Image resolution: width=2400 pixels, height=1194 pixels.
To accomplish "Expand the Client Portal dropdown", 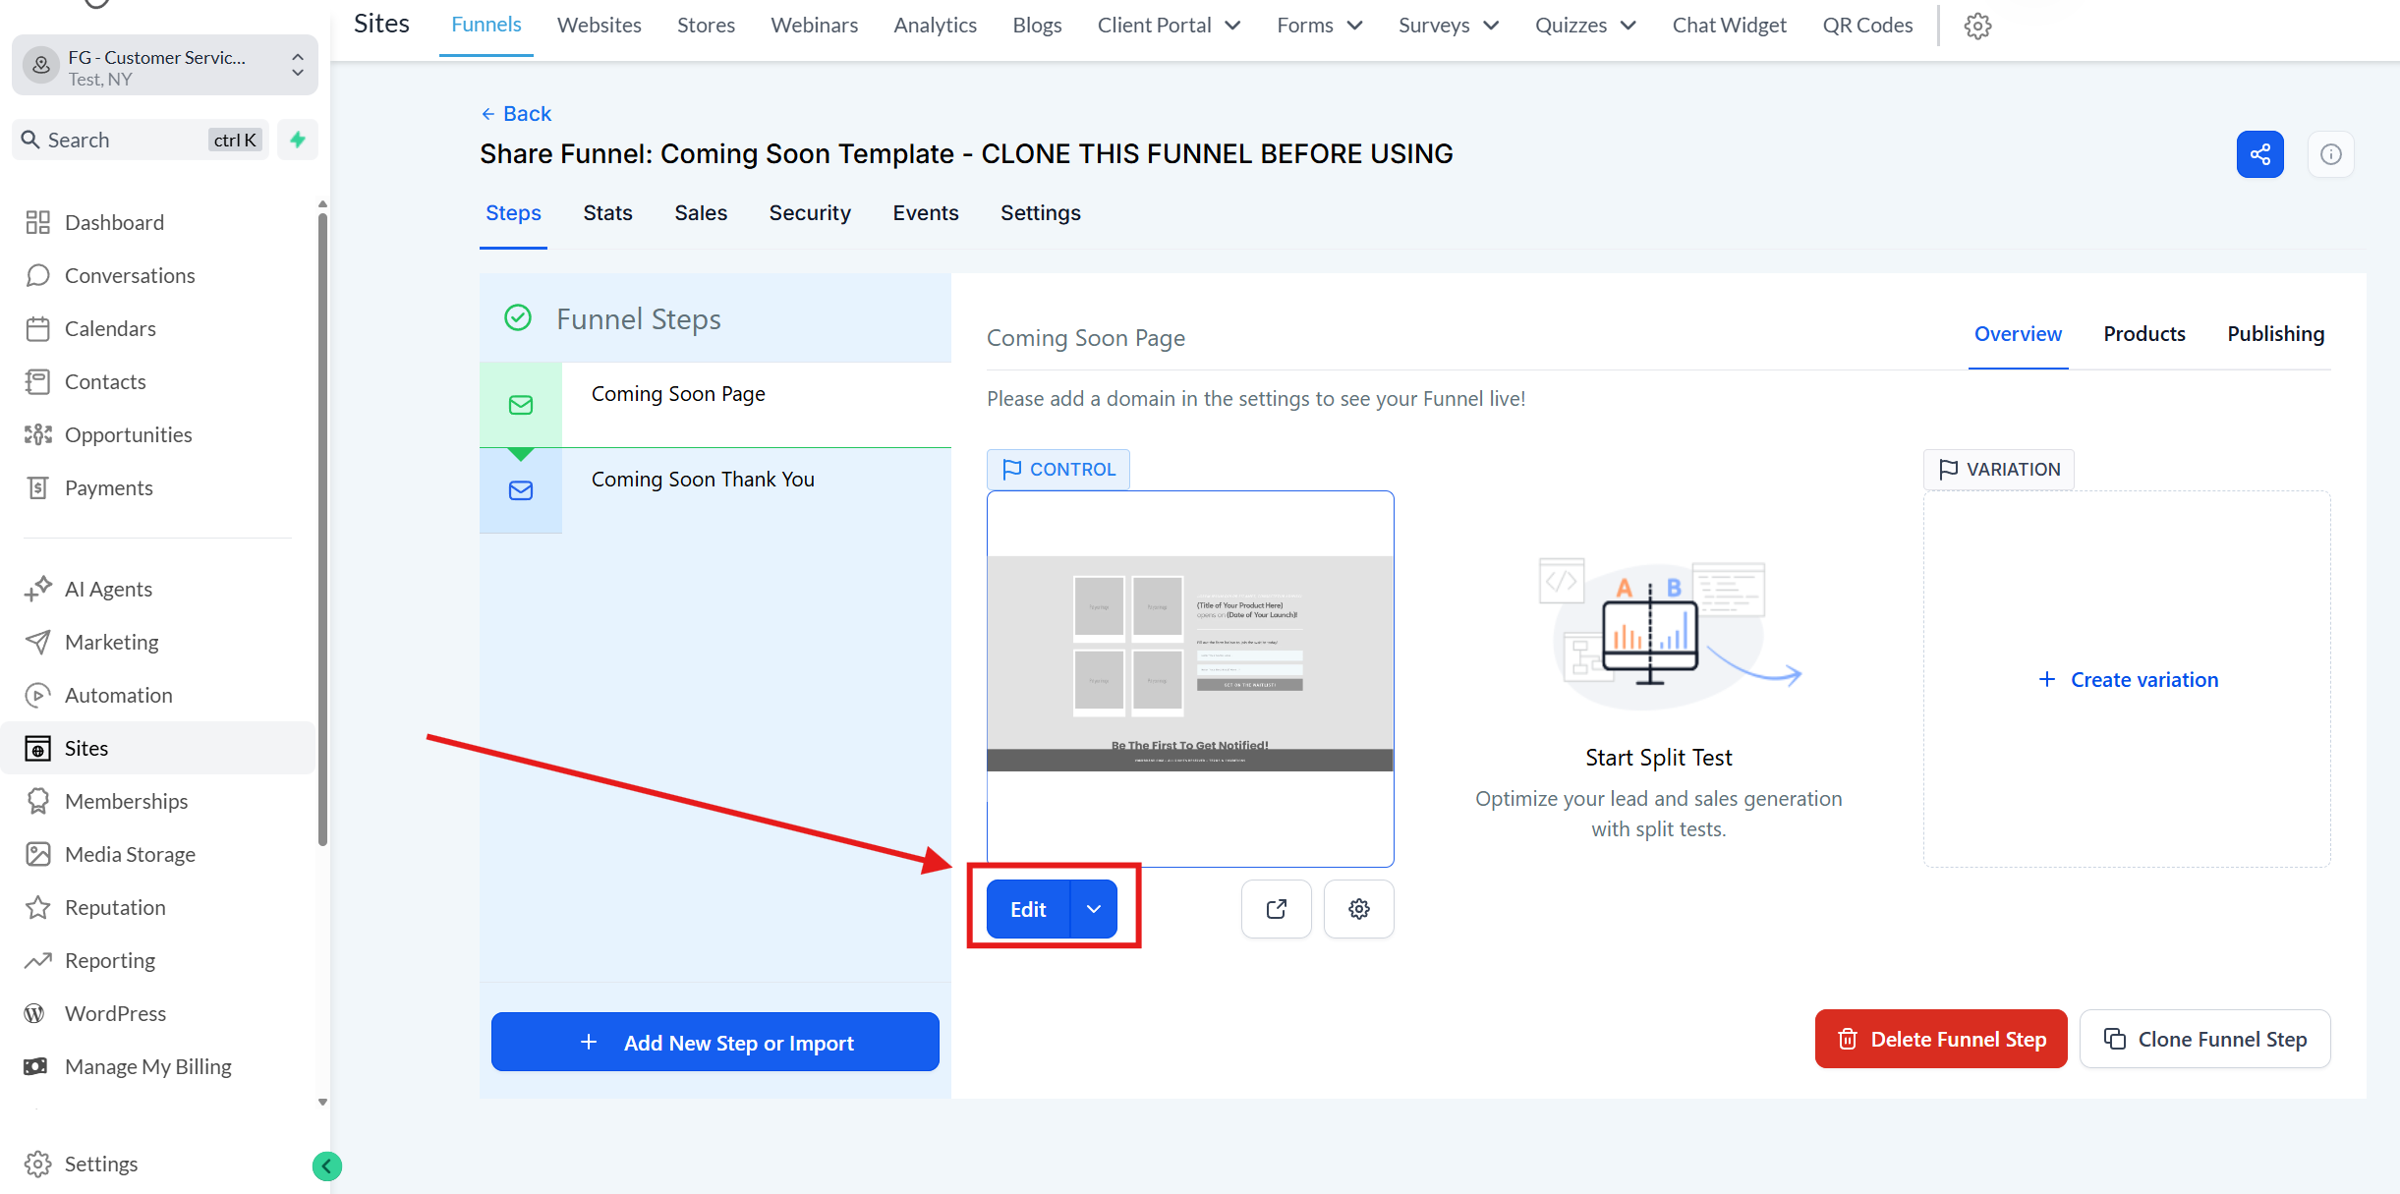I will tap(1169, 26).
